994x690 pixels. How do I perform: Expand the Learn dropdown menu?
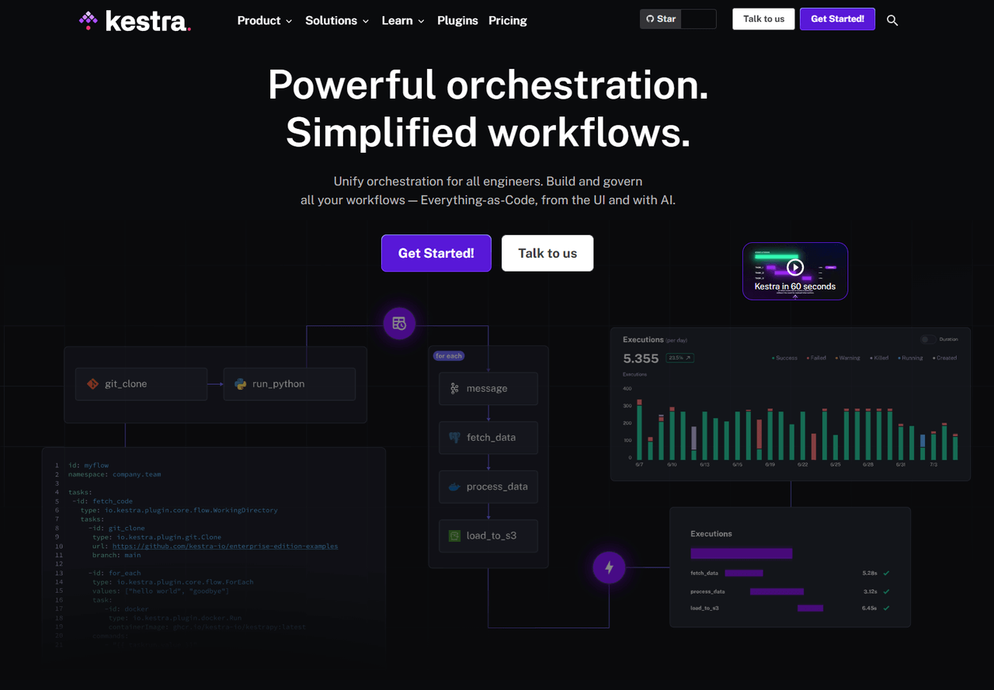402,21
